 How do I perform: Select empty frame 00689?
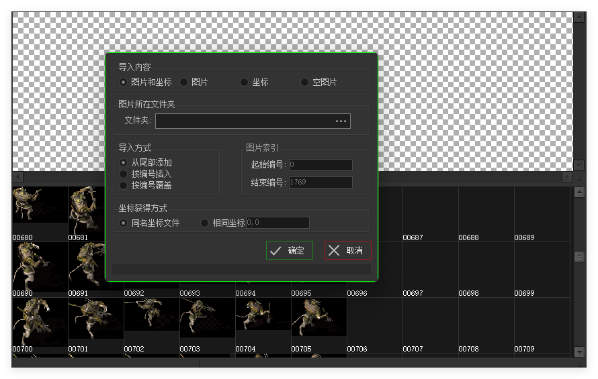click(x=542, y=214)
